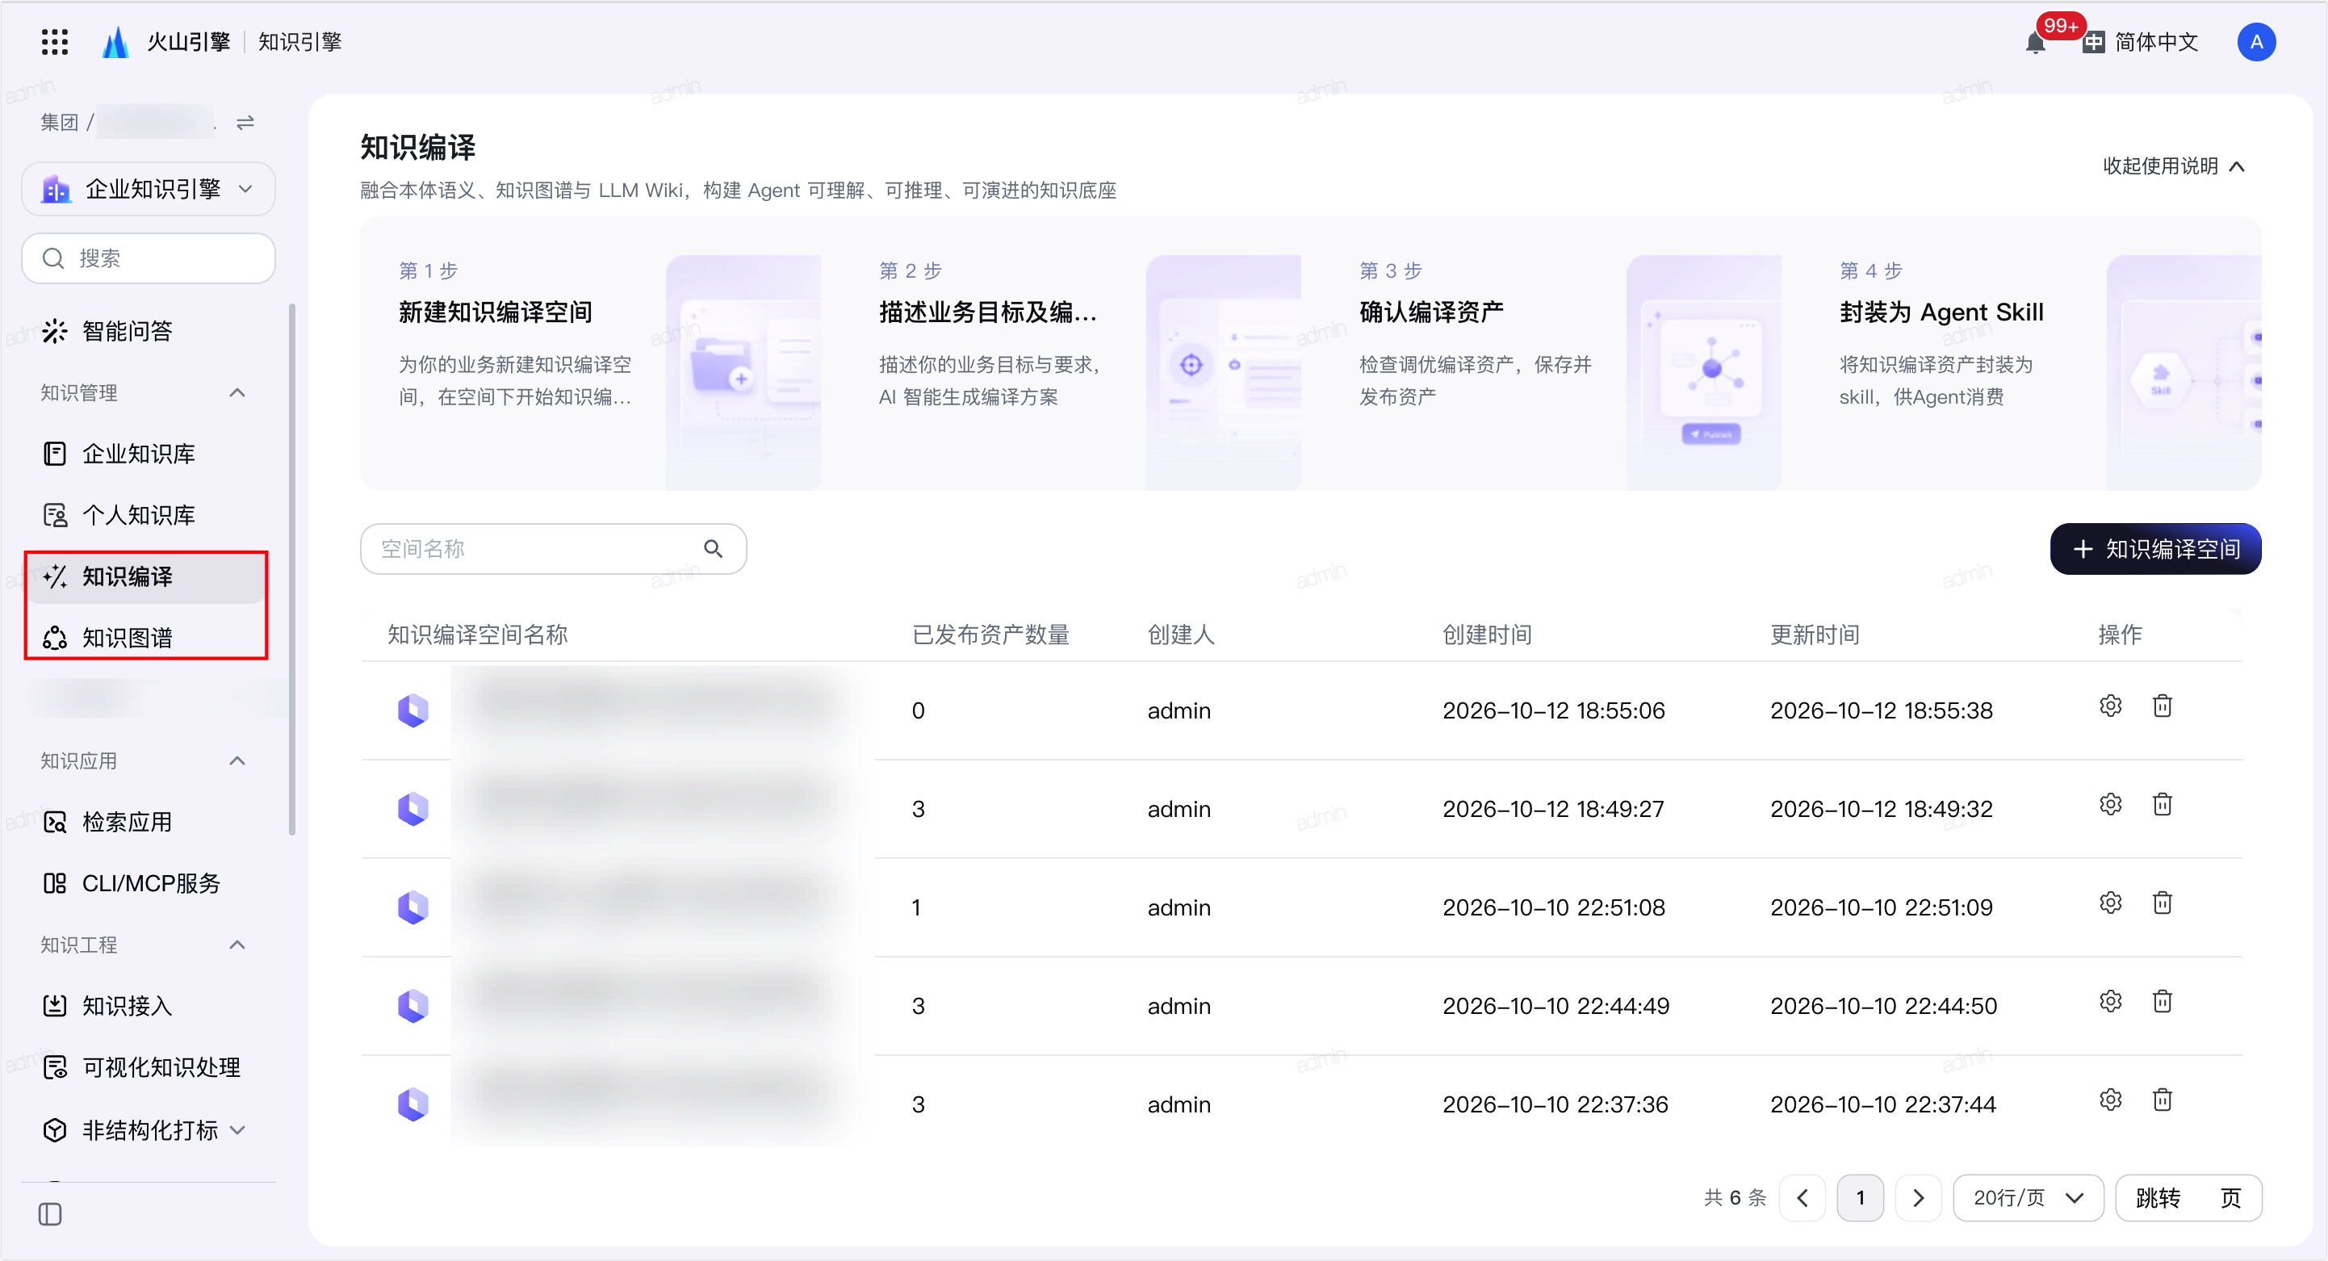Screen dimensions: 2328x1261
Task: Open settings for the 18:55:06 row
Action: (2110, 706)
